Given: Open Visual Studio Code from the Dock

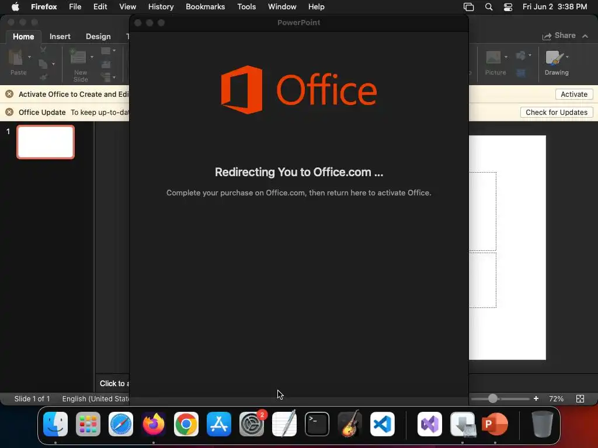Looking at the screenshot, I should [x=382, y=424].
